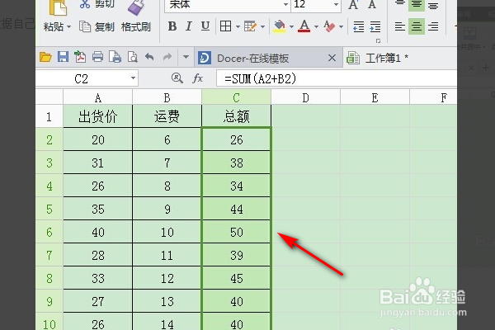Click the Save floppy disk icon
Screen dimensions: 495x330
63,57
